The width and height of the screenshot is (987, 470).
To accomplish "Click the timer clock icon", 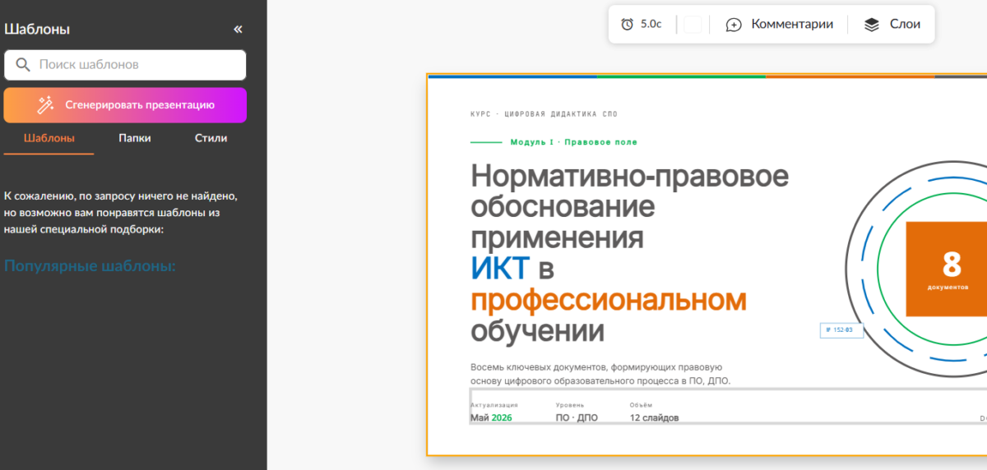I will coord(627,25).
